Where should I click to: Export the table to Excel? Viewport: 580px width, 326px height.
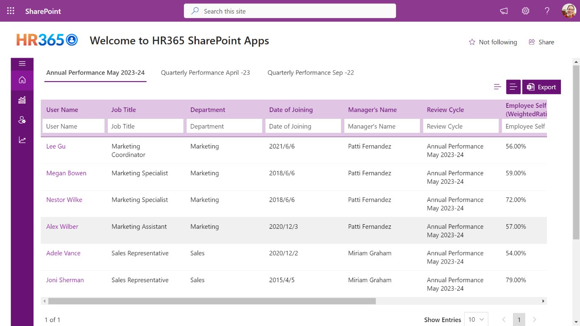pos(541,87)
